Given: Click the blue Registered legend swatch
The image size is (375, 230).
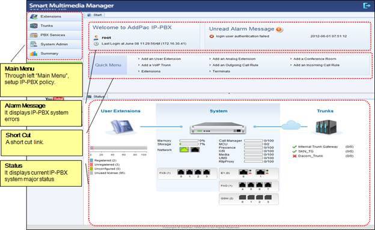Looking at the screenshot, I should tap(91, 160).
